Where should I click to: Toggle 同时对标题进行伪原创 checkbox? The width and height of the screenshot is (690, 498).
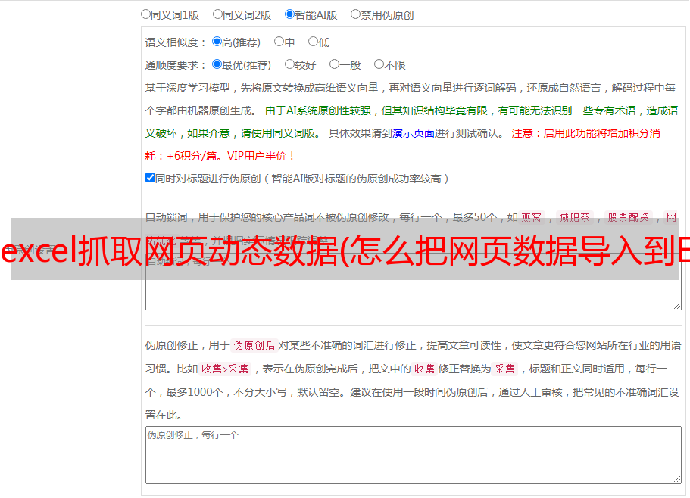point(150,178)
